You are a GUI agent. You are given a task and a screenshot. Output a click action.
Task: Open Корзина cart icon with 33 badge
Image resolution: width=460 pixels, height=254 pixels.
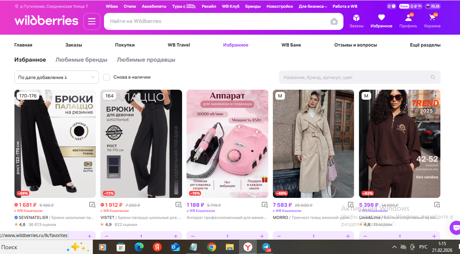(x=432, y=17)
